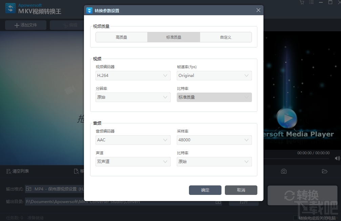Switch to the 标准质量 tab
Viewport: 341px width, 221px height.
pyautogui.click(x=174, y=37)
